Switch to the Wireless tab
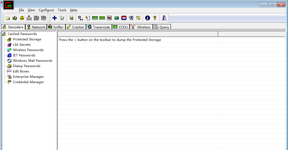The width and height of the screenshot is (288, 150). click(x=141, y=27)
